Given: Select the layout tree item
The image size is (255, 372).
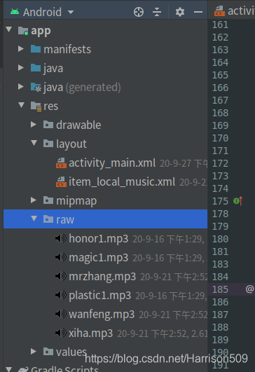Looking at the screenshot, I should 71,144.
